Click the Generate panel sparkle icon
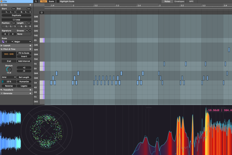The image size is (232, 155). click(2, 93)
